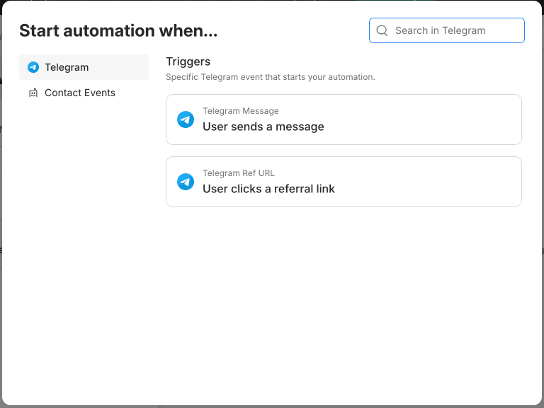
Task: Click the Triggers heading
Action: 188,62
